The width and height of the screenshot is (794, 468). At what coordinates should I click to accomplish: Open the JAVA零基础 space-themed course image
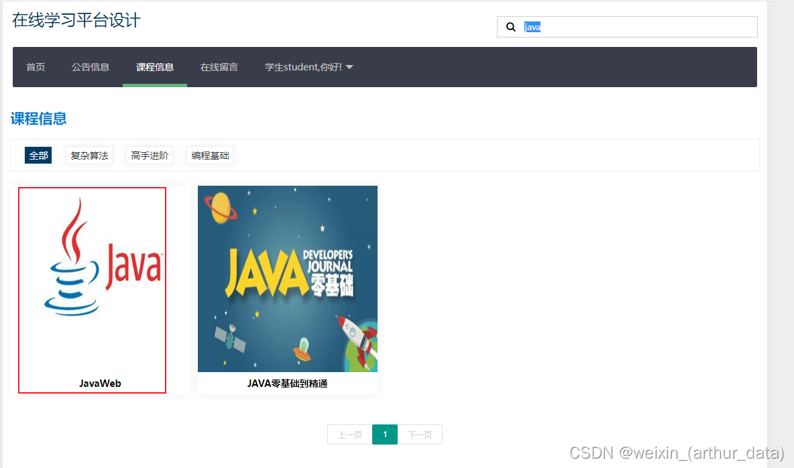tap(288, 279)
